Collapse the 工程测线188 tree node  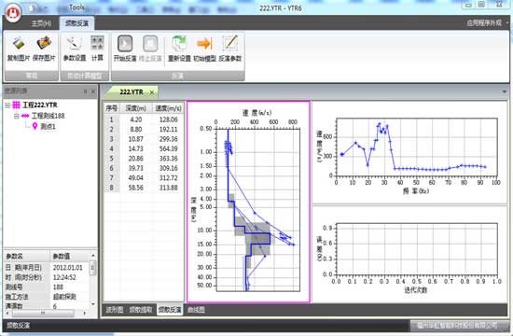coord(17,116)
